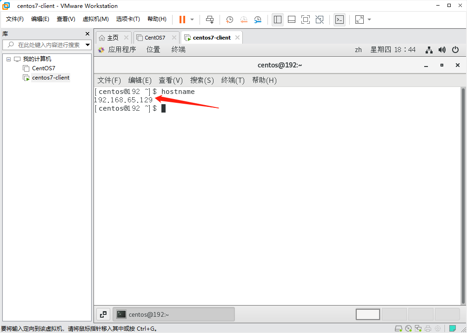Viewport: 467px width, 333px height.
Task: Click the centos@192:~ taskbar button
Action: (174, 314)
